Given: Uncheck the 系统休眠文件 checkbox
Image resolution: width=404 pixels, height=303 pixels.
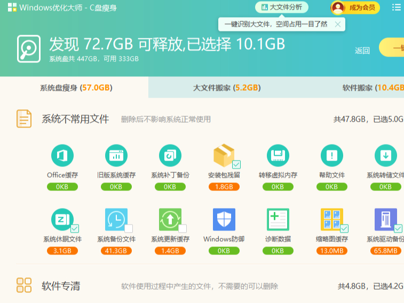Looking at the screenshot, I should [75, 228].
